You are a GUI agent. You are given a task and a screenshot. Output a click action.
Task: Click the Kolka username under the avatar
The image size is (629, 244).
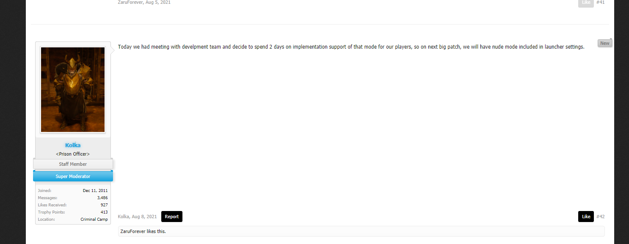(x=73, y=145)
